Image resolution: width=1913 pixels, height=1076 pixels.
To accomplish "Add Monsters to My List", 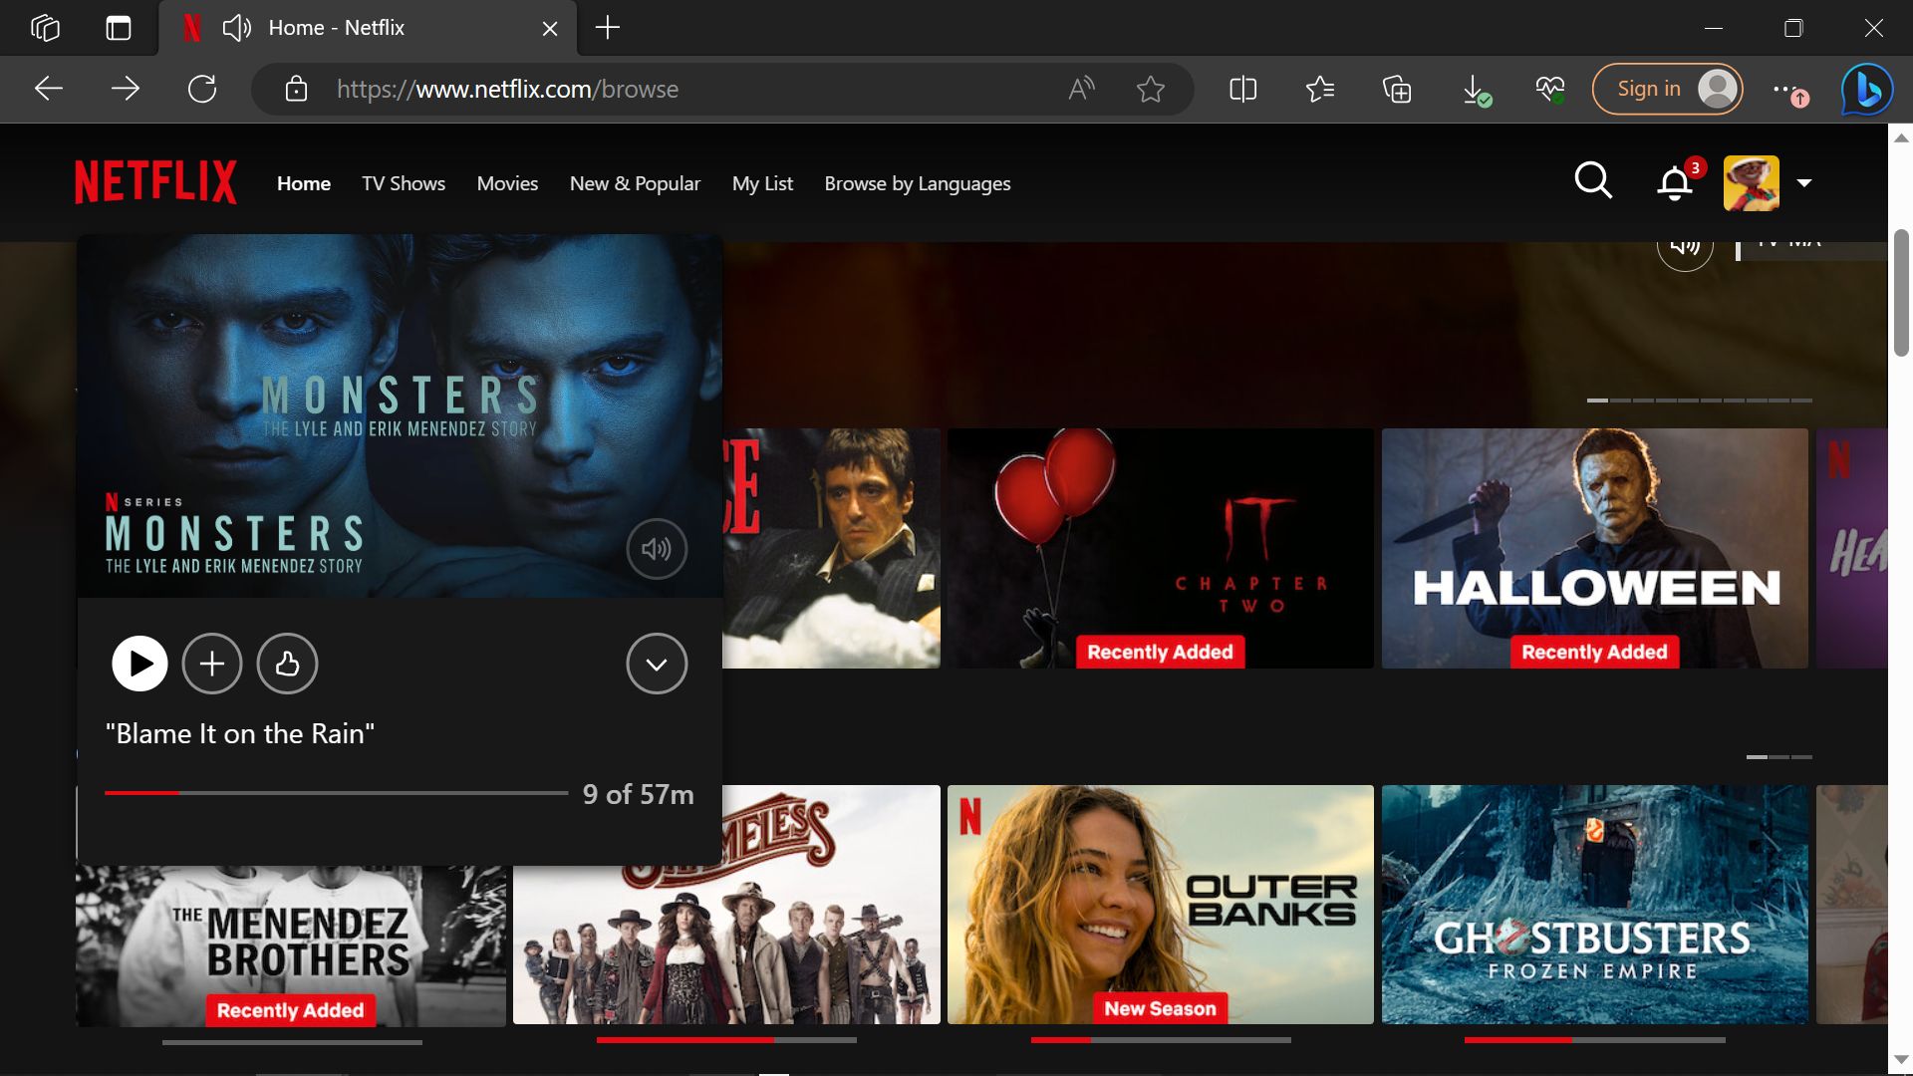I will 212,664.
